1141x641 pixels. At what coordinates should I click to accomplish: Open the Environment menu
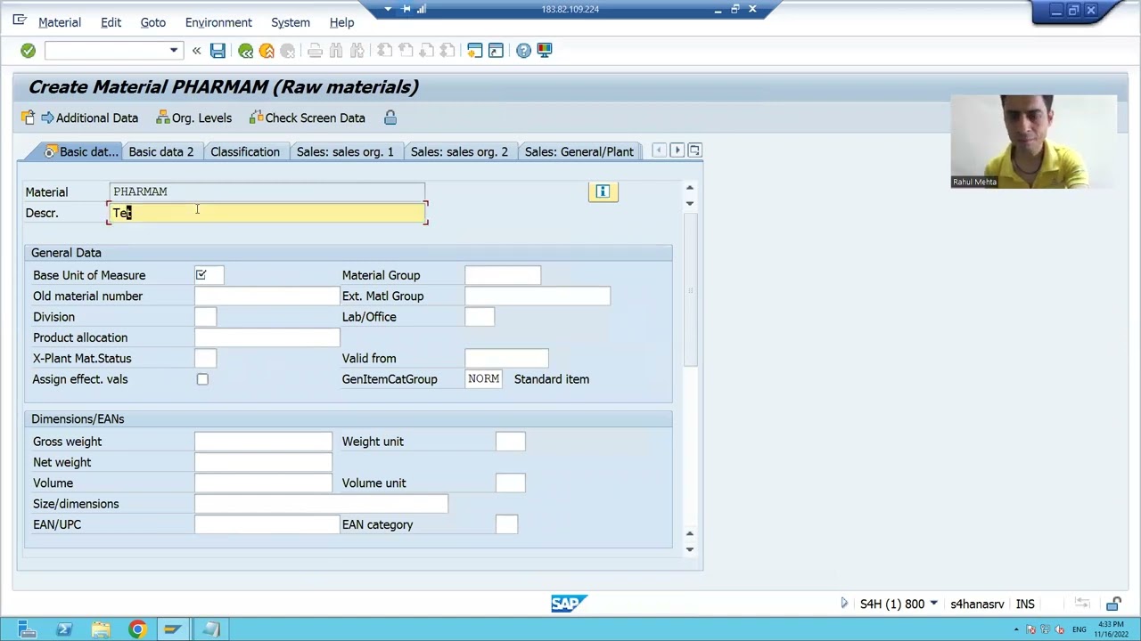coord(218,22)
